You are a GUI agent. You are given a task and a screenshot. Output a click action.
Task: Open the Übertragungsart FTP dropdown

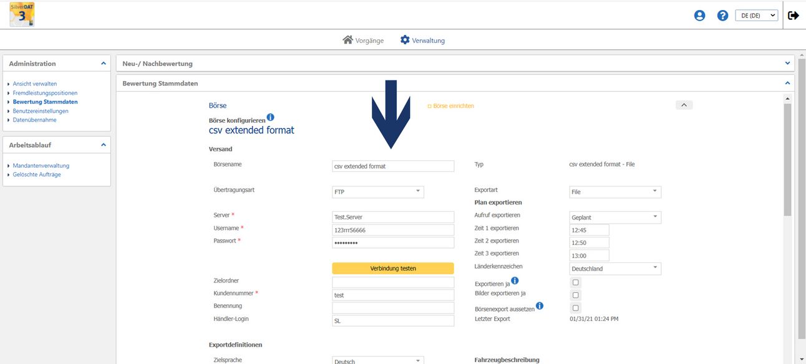[378, 192]
